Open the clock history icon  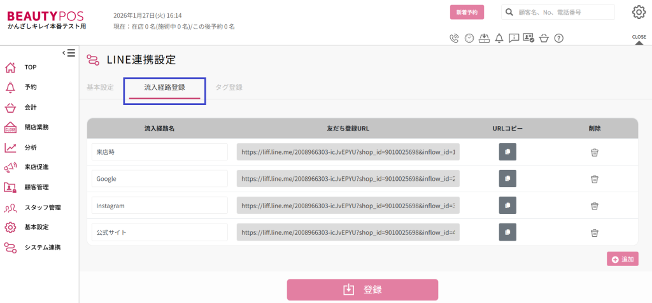(469, 38)
